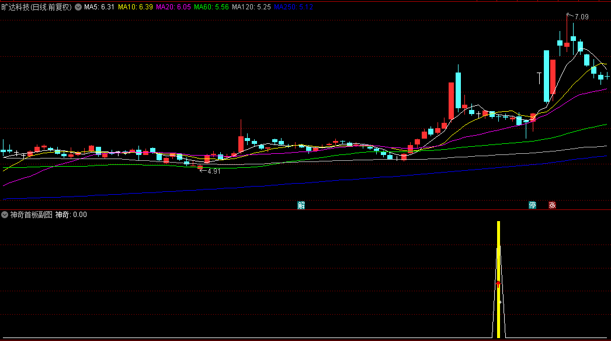
Task: Click the MA5: 6.31 label
Action: coord(99,7)
